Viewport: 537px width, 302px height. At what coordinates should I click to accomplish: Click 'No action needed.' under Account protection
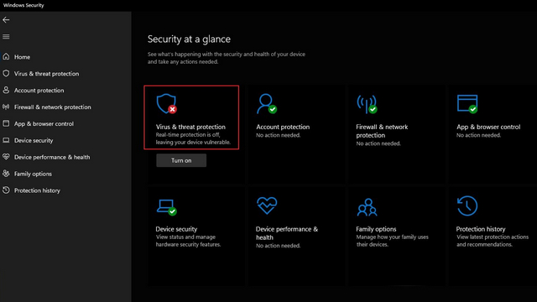click(x=278, y=135)
